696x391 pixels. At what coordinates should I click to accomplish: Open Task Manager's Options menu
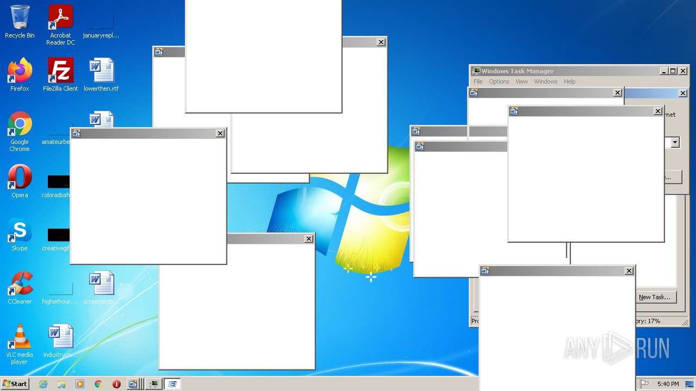[x=499, y=81]
